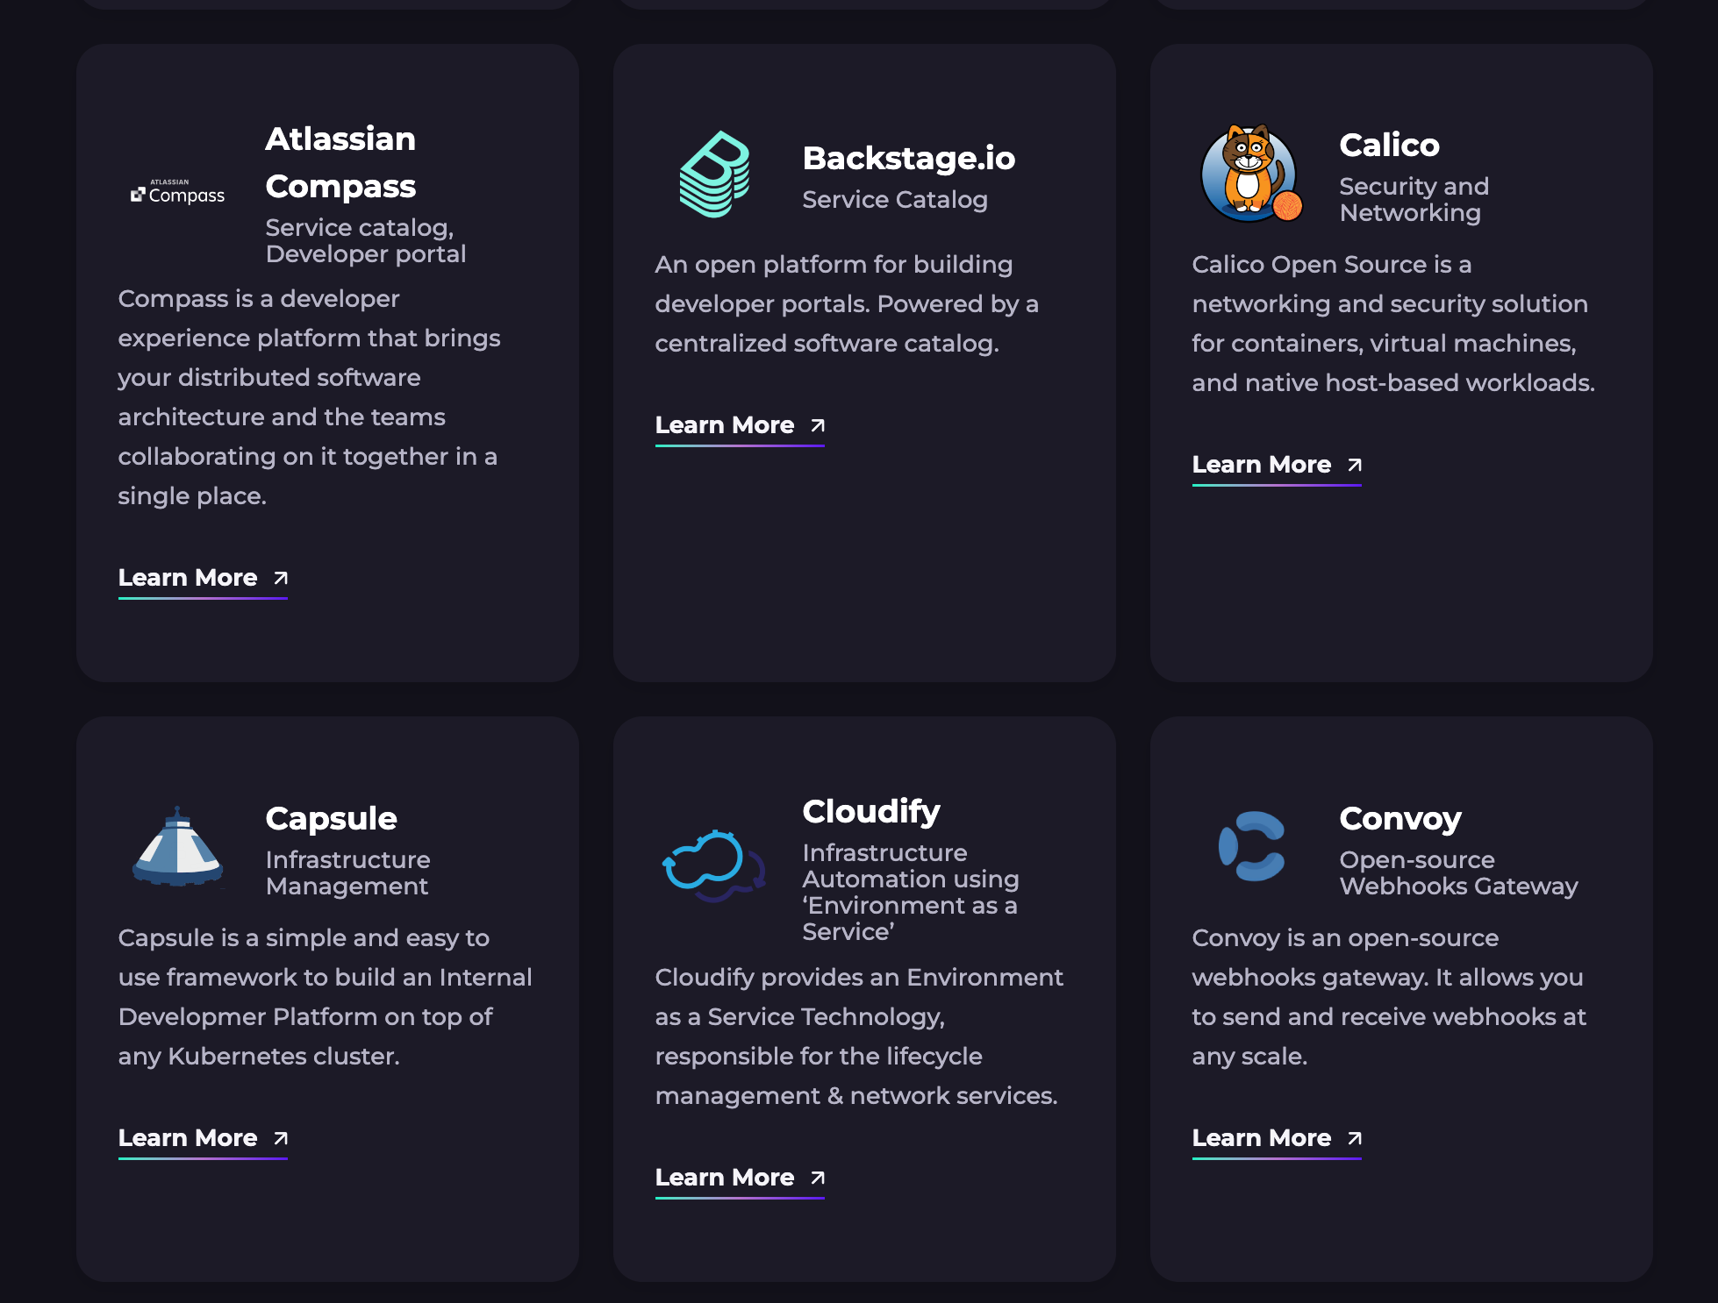Click the Capsule spacecraft logo icon
Viewport: 1718px width, 1303px height.
click(x=178, y=846)
